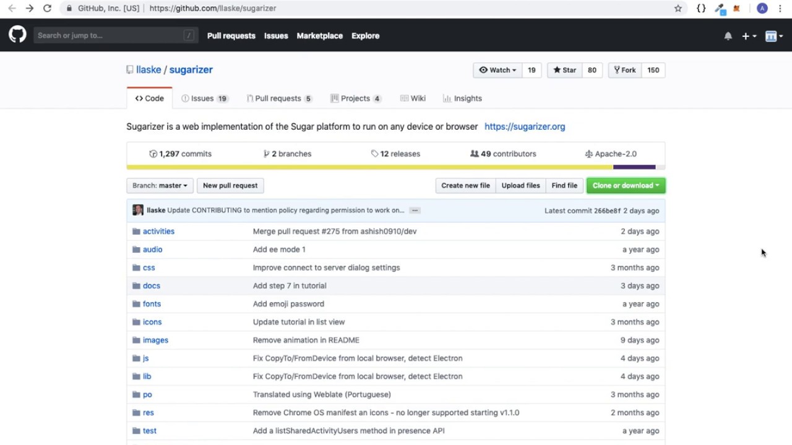
Task: Click llaske's avatar thumbnail
Action: click(138, 210)
